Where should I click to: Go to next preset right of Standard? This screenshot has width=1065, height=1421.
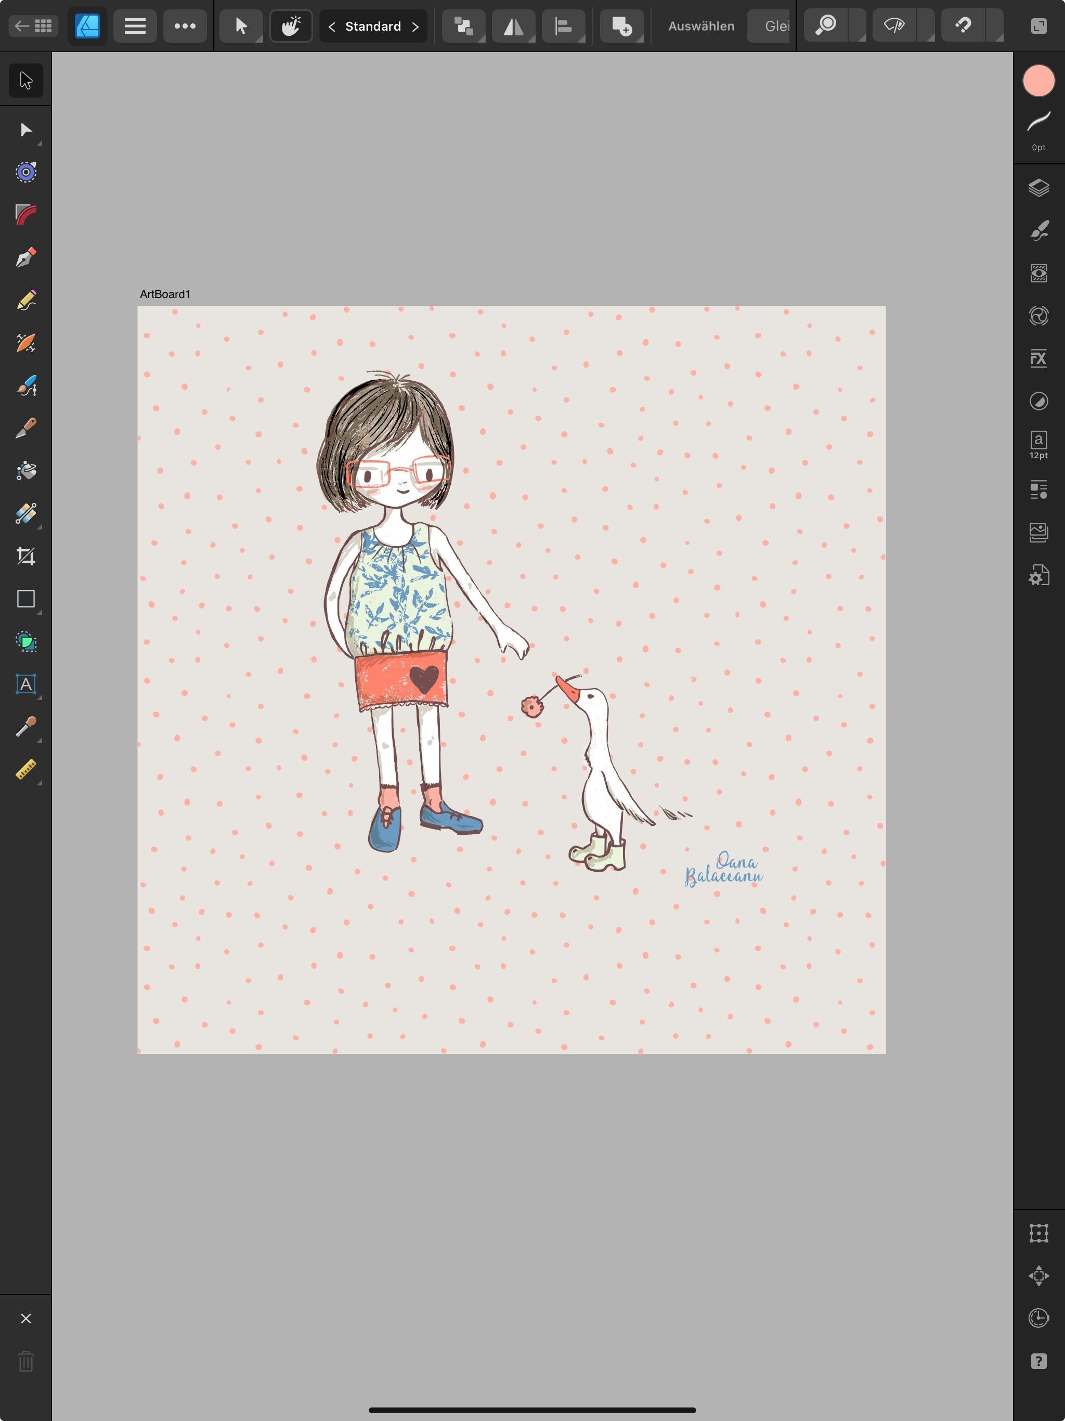click(415, 27)
